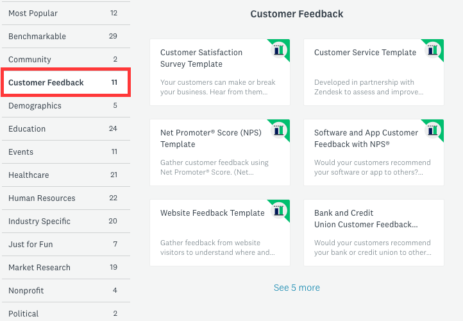Go to the Education category

pyautogui.click(x=66, y=129)
